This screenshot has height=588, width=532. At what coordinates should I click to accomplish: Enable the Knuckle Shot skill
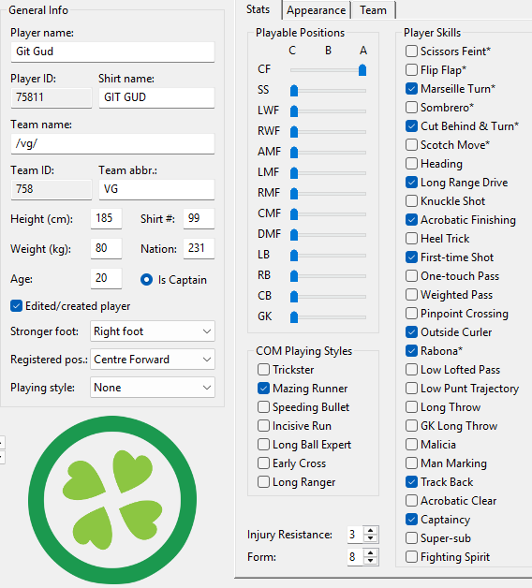click(411, 201)
